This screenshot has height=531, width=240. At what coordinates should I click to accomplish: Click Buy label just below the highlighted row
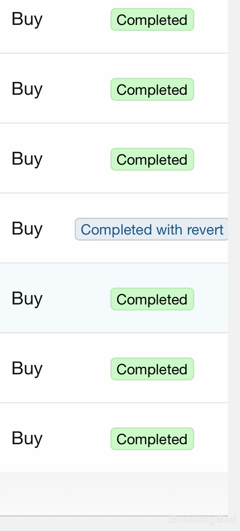point(27,369)
